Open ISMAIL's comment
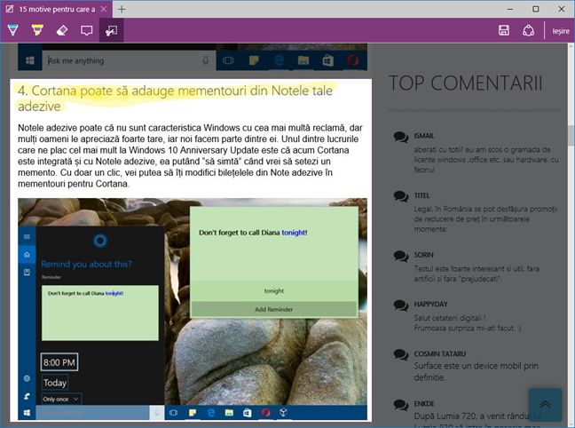 (486, 159)
